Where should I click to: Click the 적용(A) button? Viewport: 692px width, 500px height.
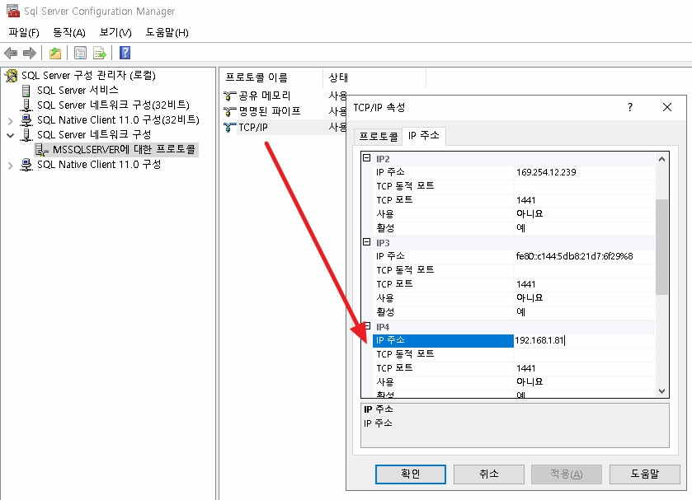coord(567,474)
